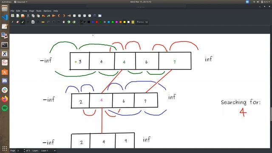Click the page number field
This screenshot has height=153, width=272.
[20, 150]
